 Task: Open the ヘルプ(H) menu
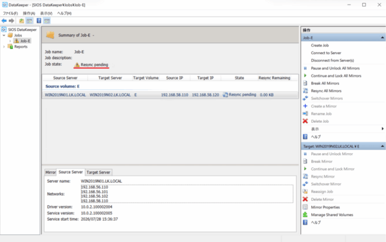[64, 14]
